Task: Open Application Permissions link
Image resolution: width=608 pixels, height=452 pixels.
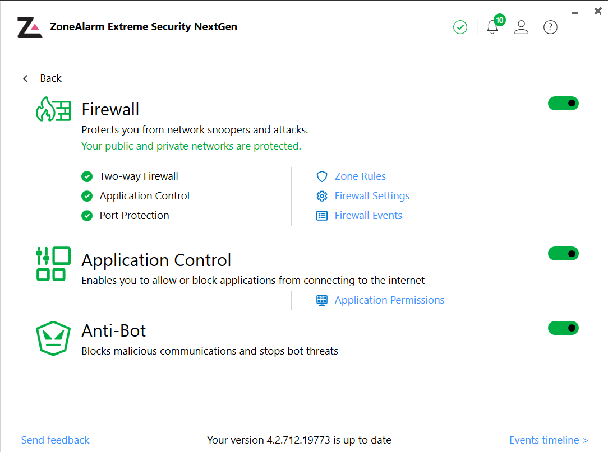Action: coord(389,300)
